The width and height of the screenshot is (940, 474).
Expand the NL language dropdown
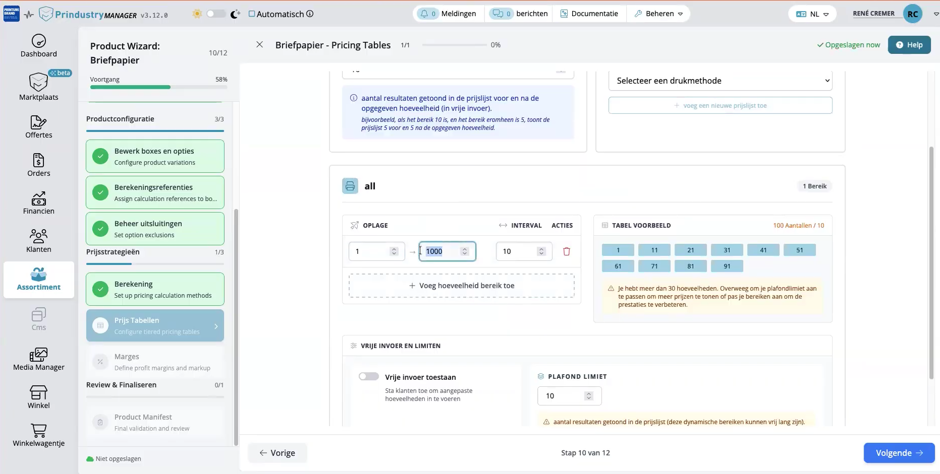[812, 14]
